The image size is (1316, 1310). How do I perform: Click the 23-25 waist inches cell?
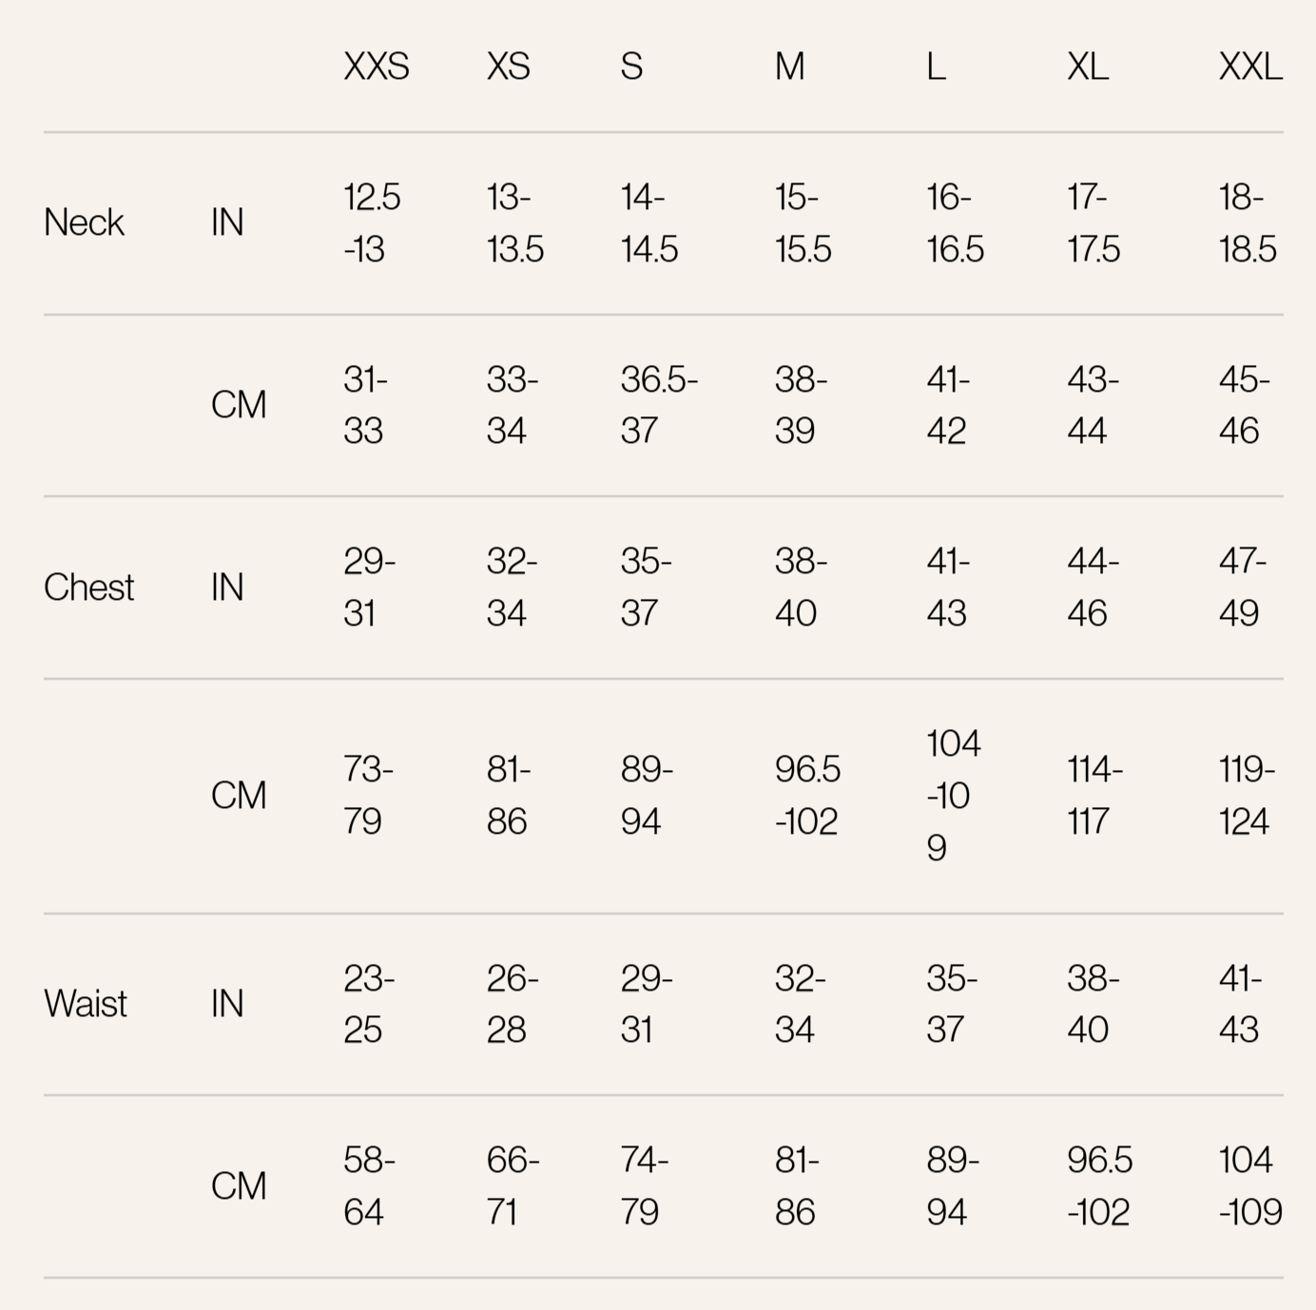tap(369, 1004)
